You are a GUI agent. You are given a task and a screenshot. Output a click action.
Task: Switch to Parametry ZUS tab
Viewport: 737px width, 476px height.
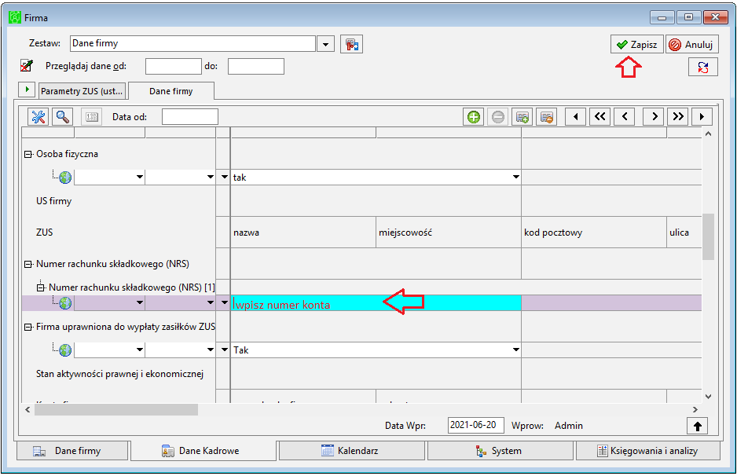click(82, 91)
